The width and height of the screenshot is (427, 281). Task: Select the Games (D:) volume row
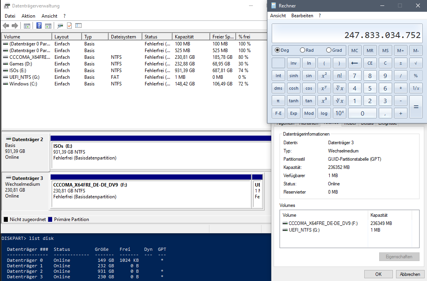point(133,64)
